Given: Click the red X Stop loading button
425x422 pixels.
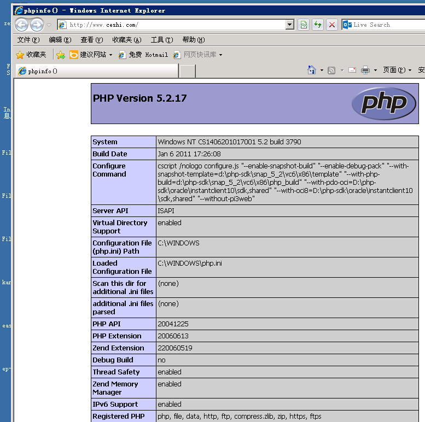Looking at the screenshot, I should point(331,25).
